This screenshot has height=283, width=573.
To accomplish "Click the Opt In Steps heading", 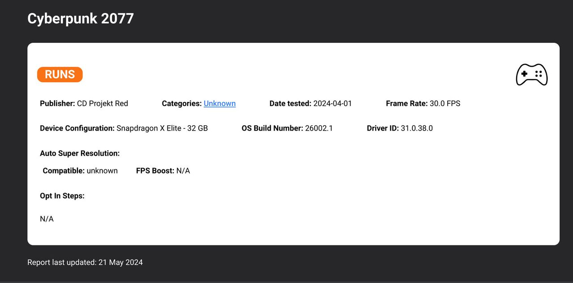I will pyautogui.click(x=62, y=196).
